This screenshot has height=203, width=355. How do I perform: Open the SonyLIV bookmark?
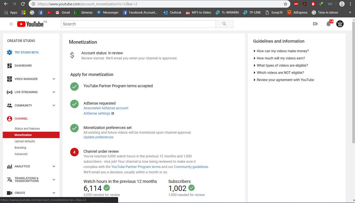[x=274, y=12]
